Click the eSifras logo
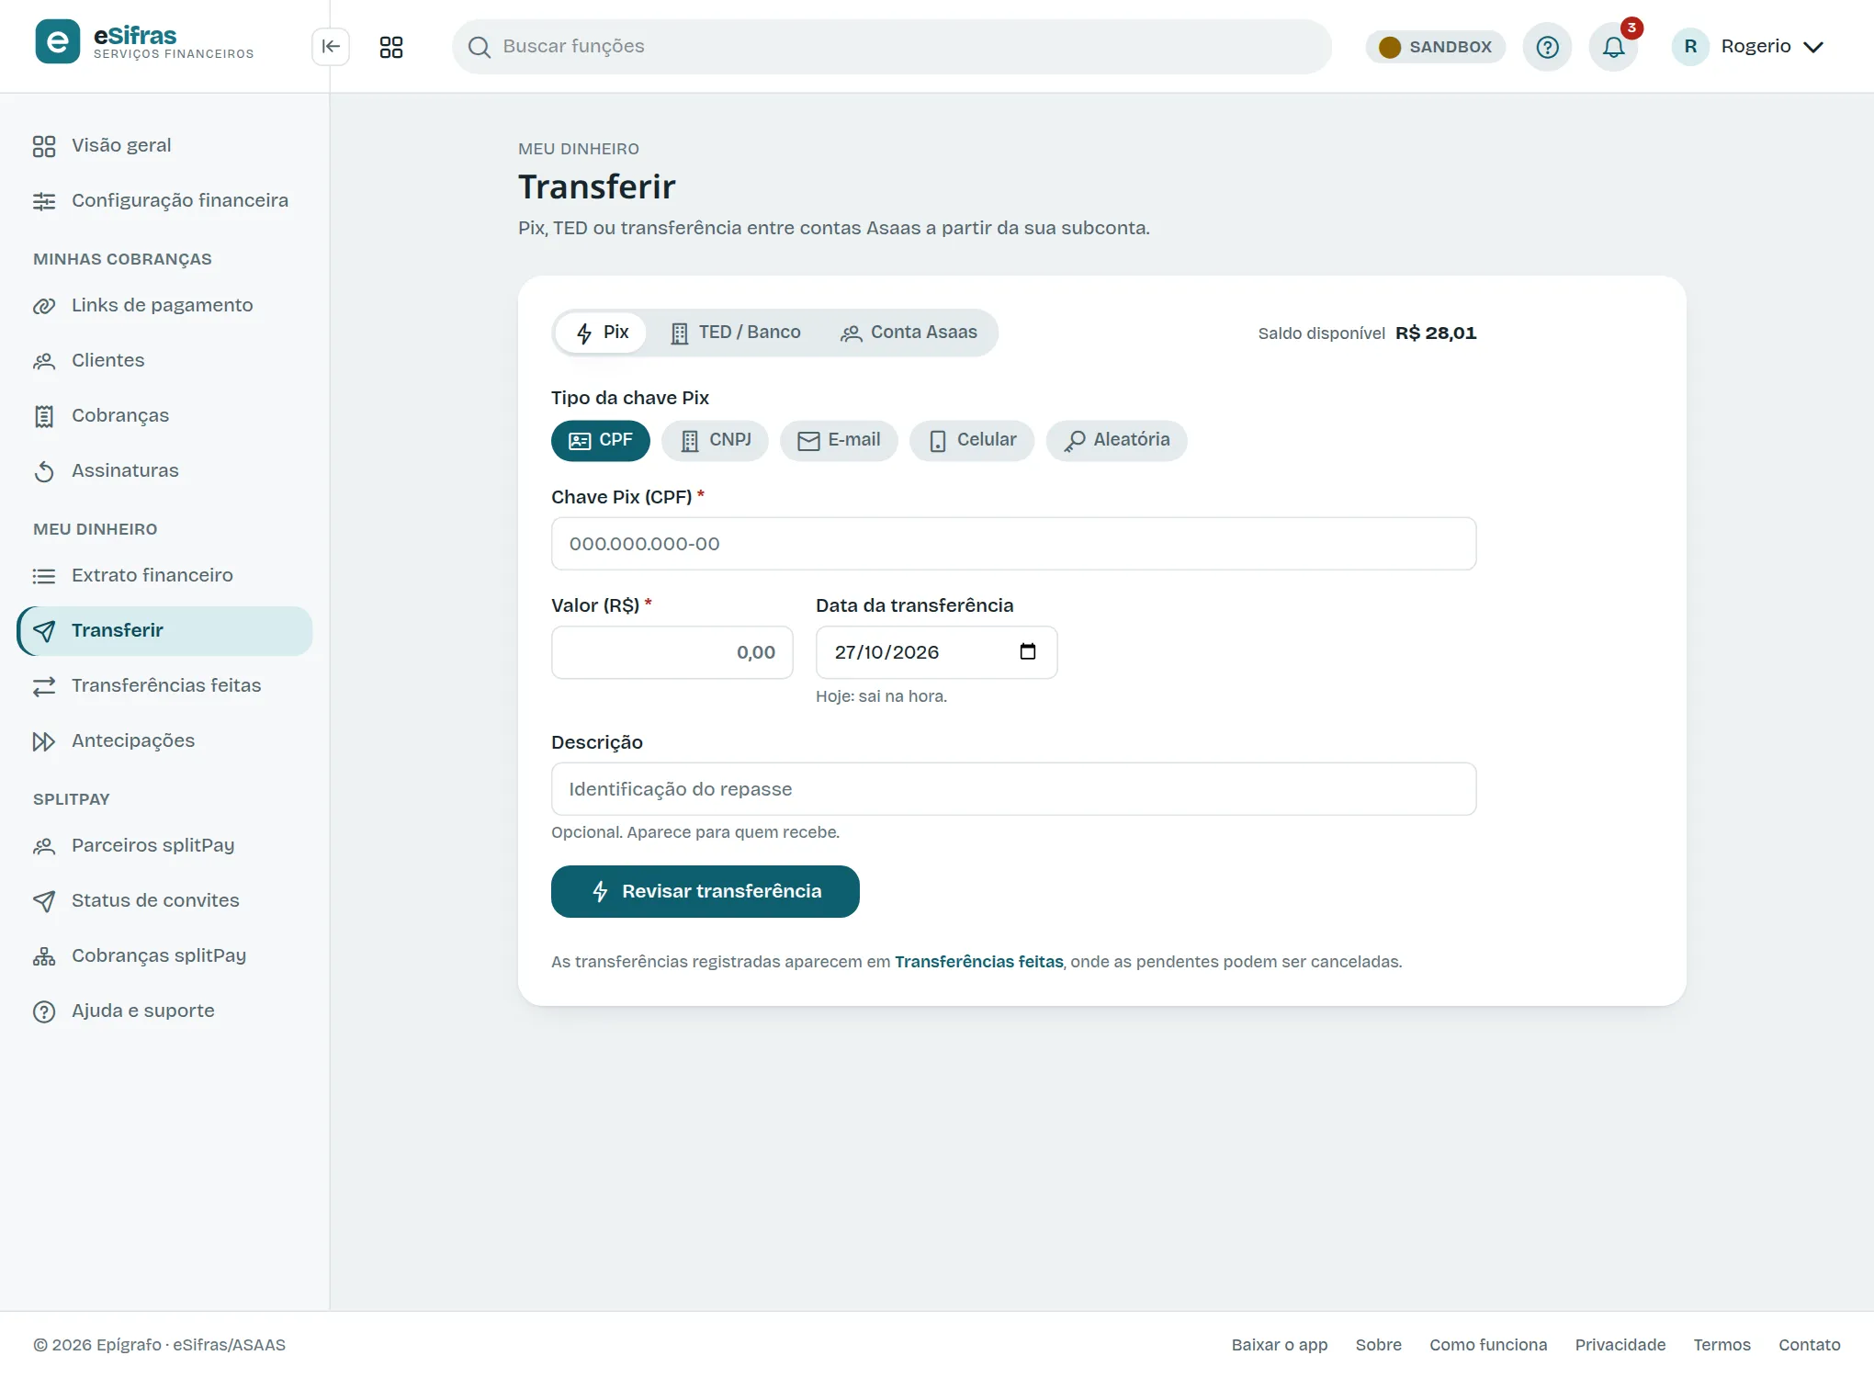 (x=144, y=41)
